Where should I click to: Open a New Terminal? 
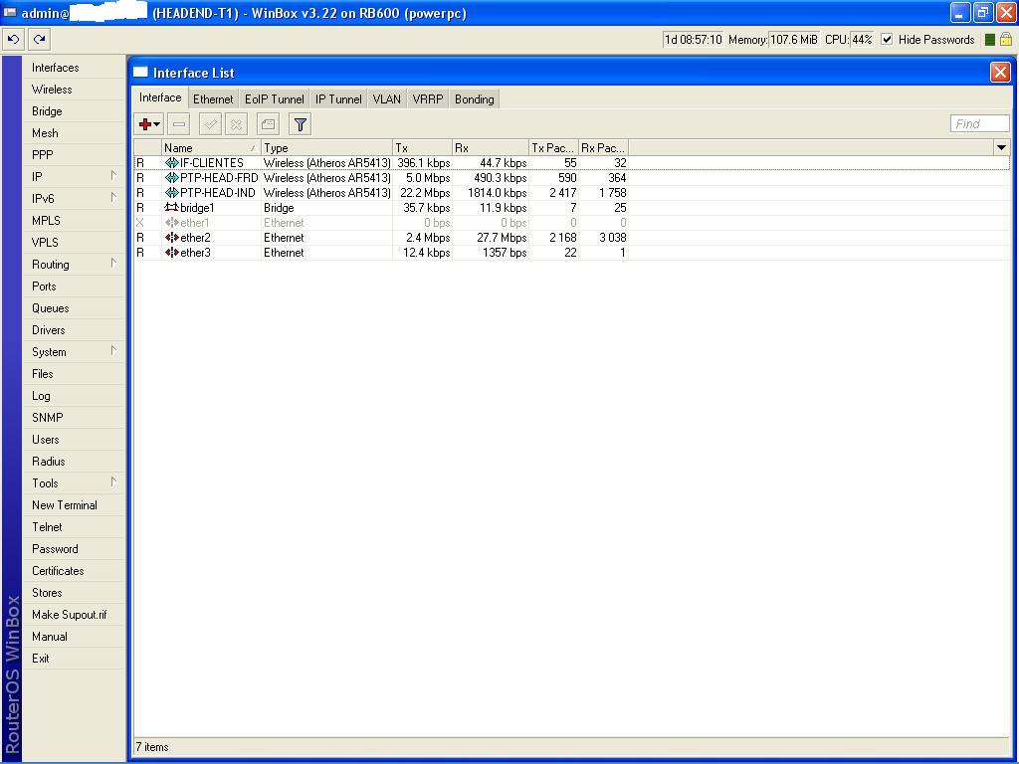click(x=74, y=504)
